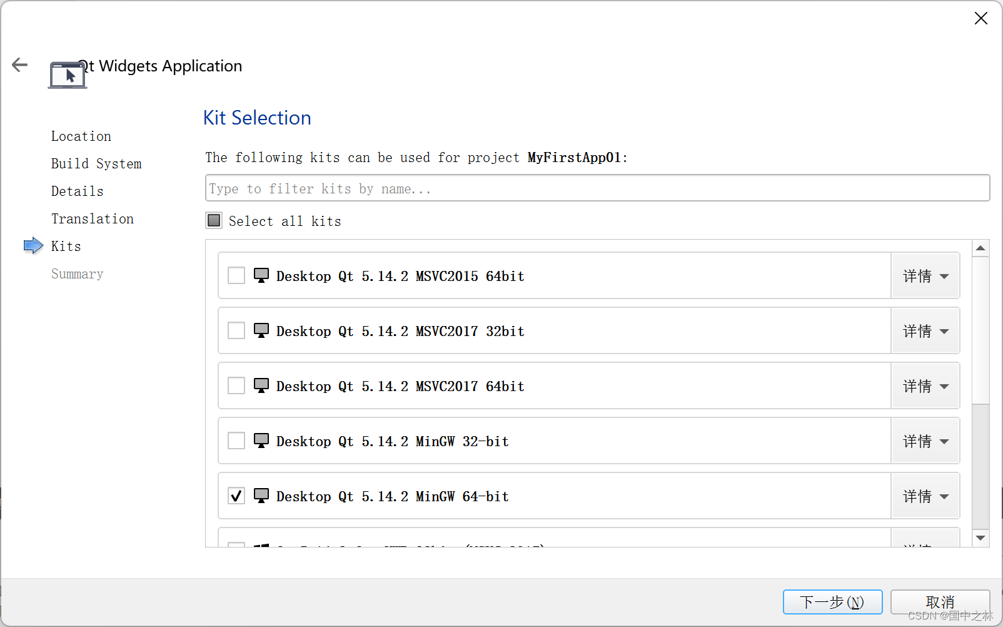
Task: Click the blue arrow marking the Kits step
Action: pos(33,245)
